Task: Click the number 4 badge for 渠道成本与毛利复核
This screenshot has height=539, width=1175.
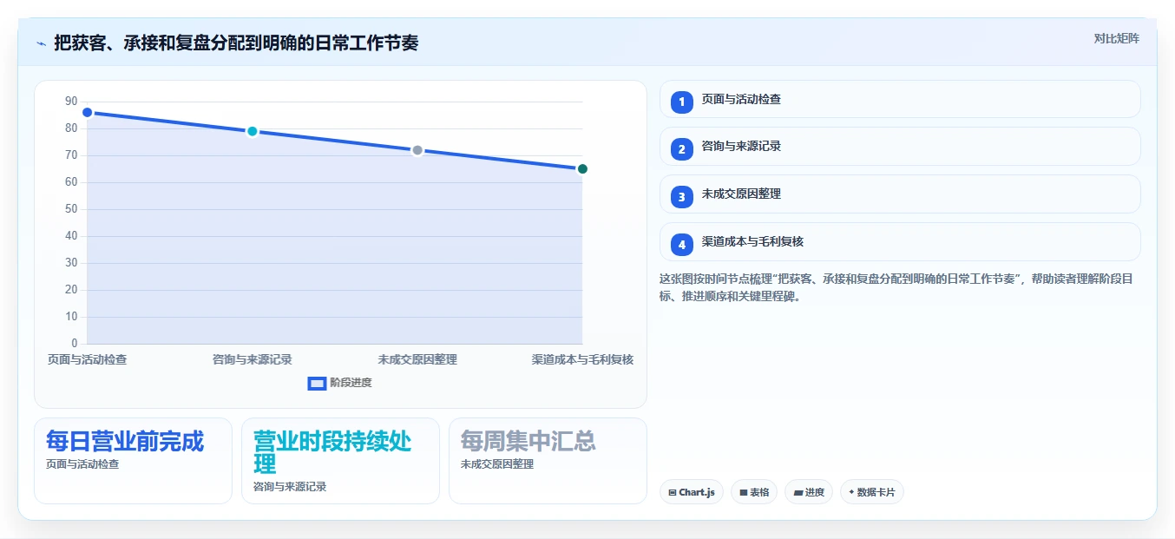Action: click(682, 244)
